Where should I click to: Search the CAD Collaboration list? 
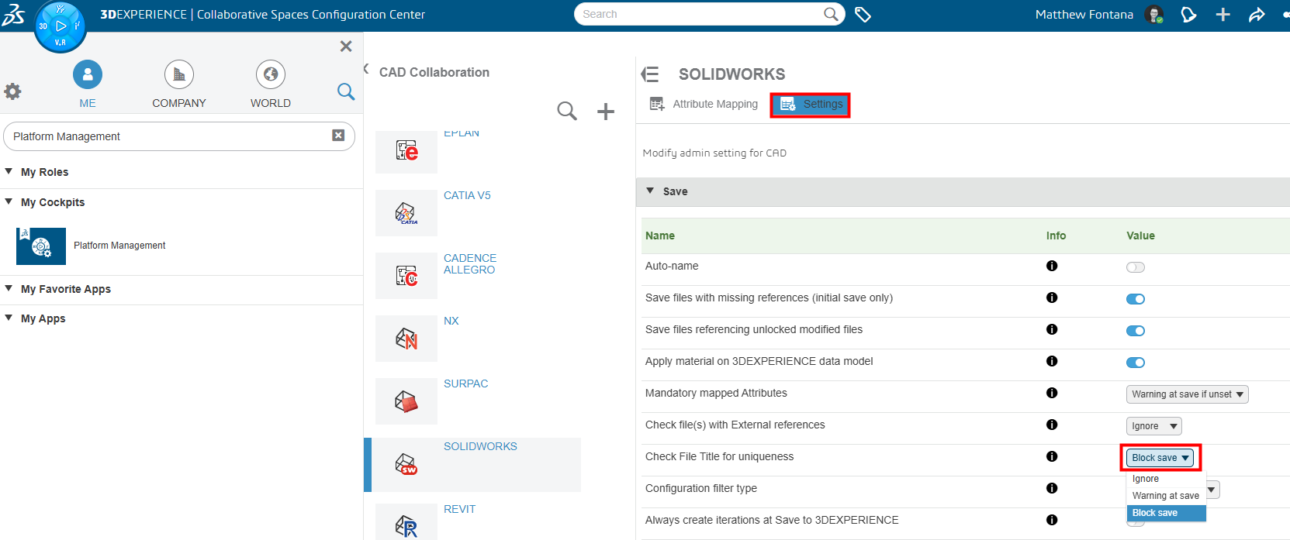(567, 111)
